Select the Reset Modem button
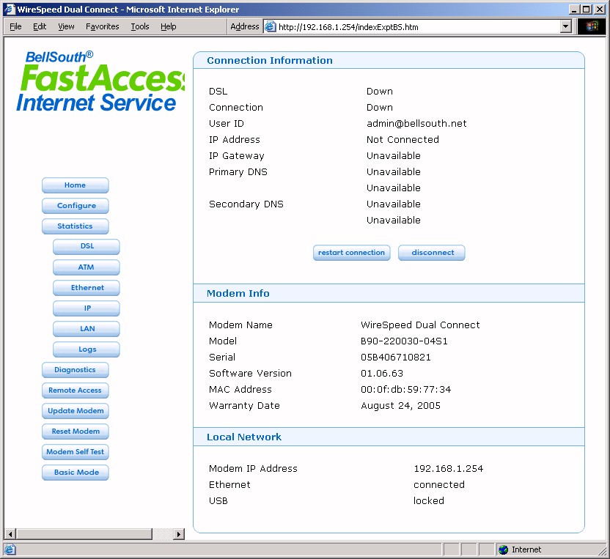Image resolution: width=610 pixels, height=559 pixels. click(75, 432)
